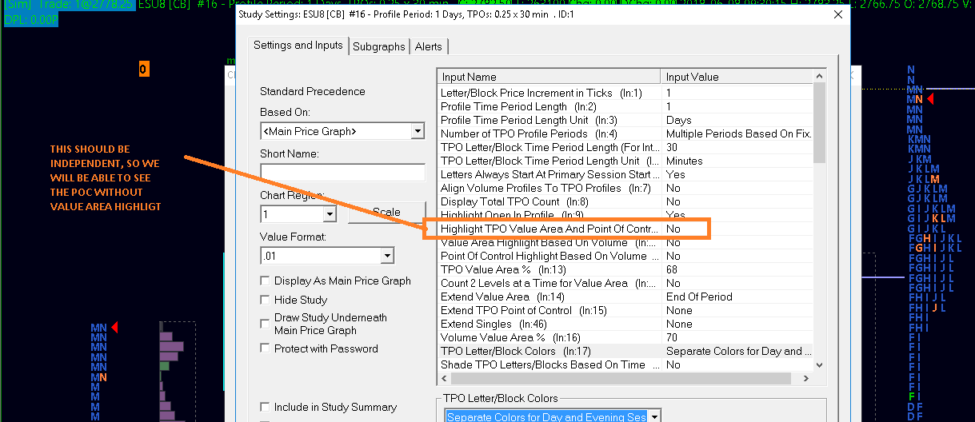Toggle the Hide Study checkbox
975x422 pixels.
click(x=266, y=300)
